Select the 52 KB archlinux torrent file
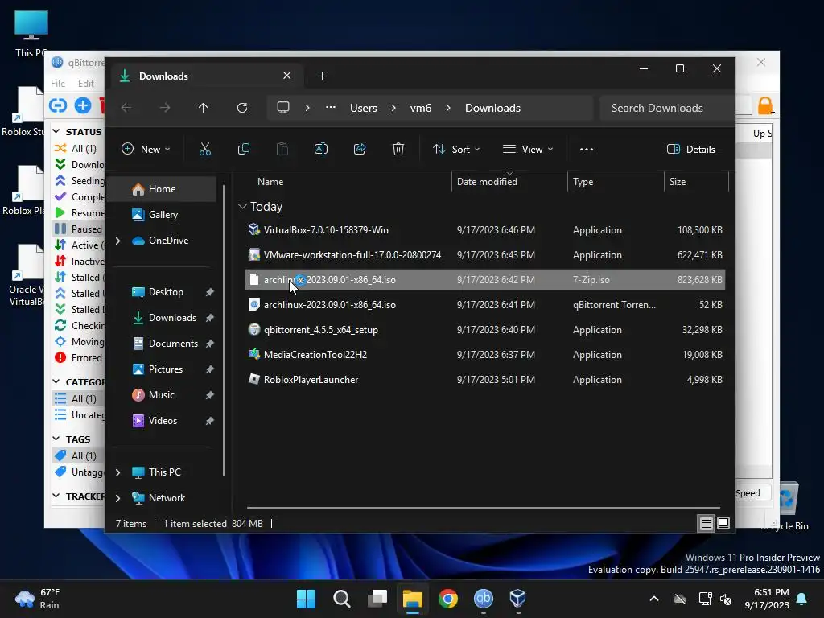 click(x=485, y=305)
